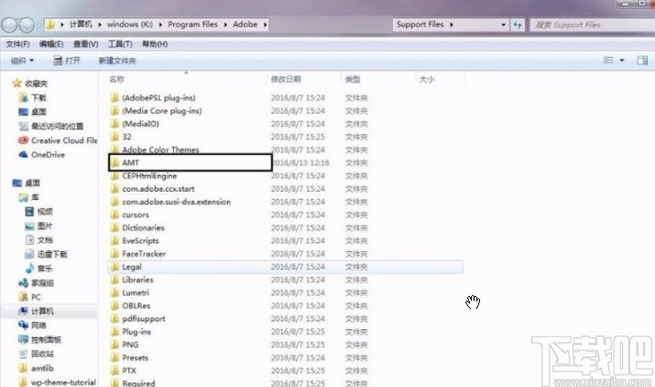Open the view options dropdown arrow

click(622, 61)
